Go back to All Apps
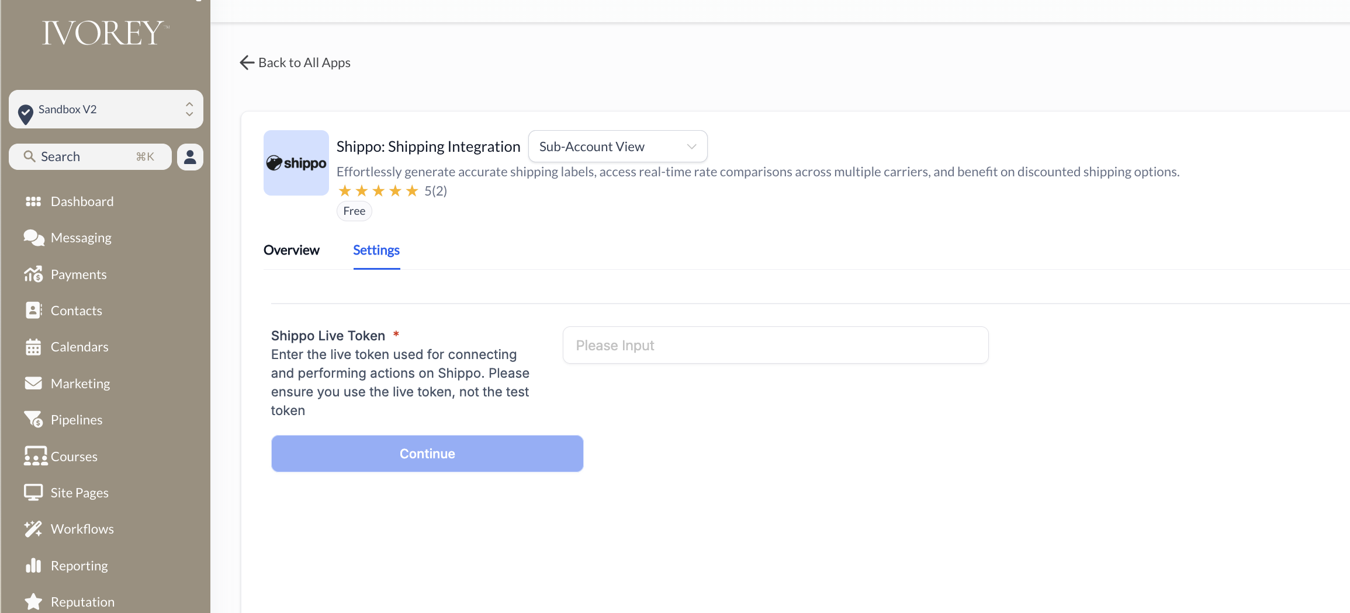The width and height of the screenshot is (1350, 613). coord(295,62)
